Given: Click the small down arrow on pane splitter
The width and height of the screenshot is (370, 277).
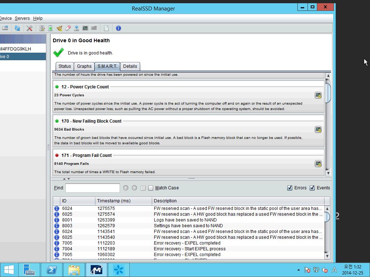Looking at the screenshot, I should 69,179.
